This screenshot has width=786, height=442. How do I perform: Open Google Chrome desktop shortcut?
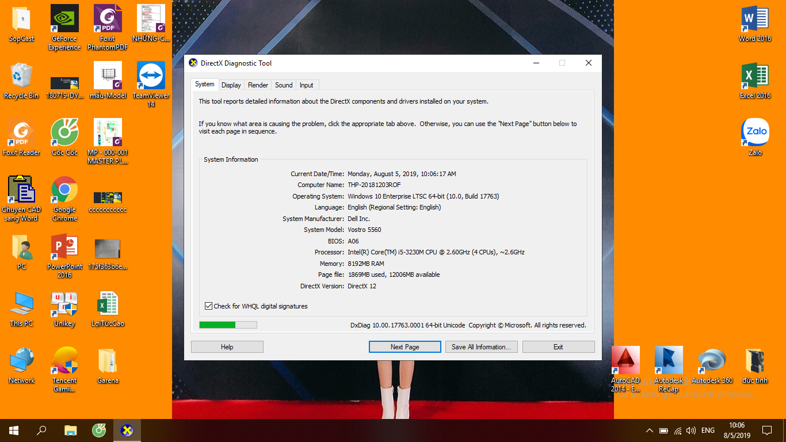tap(64, 190)
